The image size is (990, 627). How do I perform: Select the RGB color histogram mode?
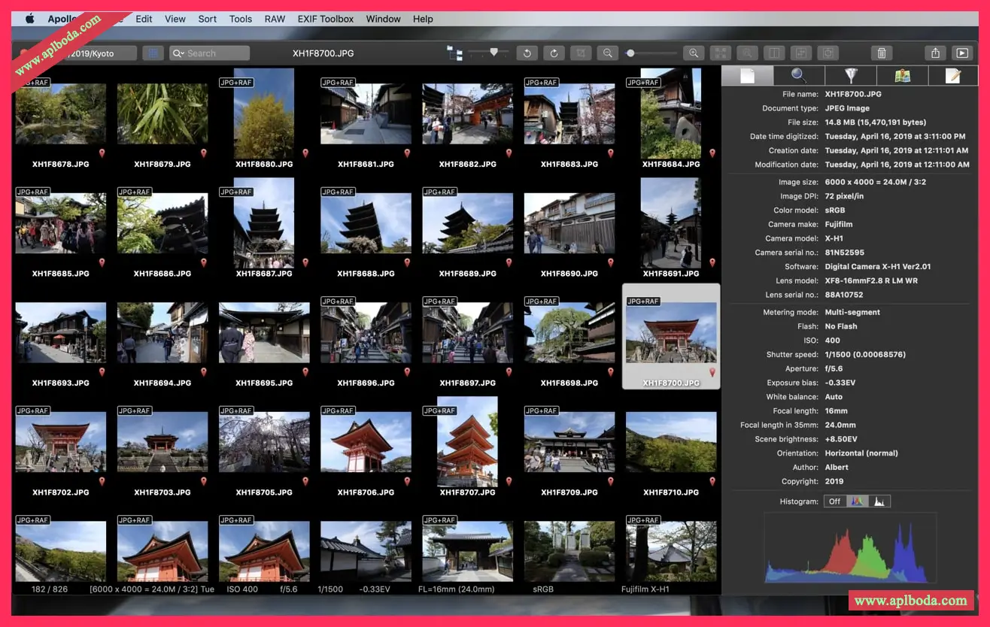[857, 501]
